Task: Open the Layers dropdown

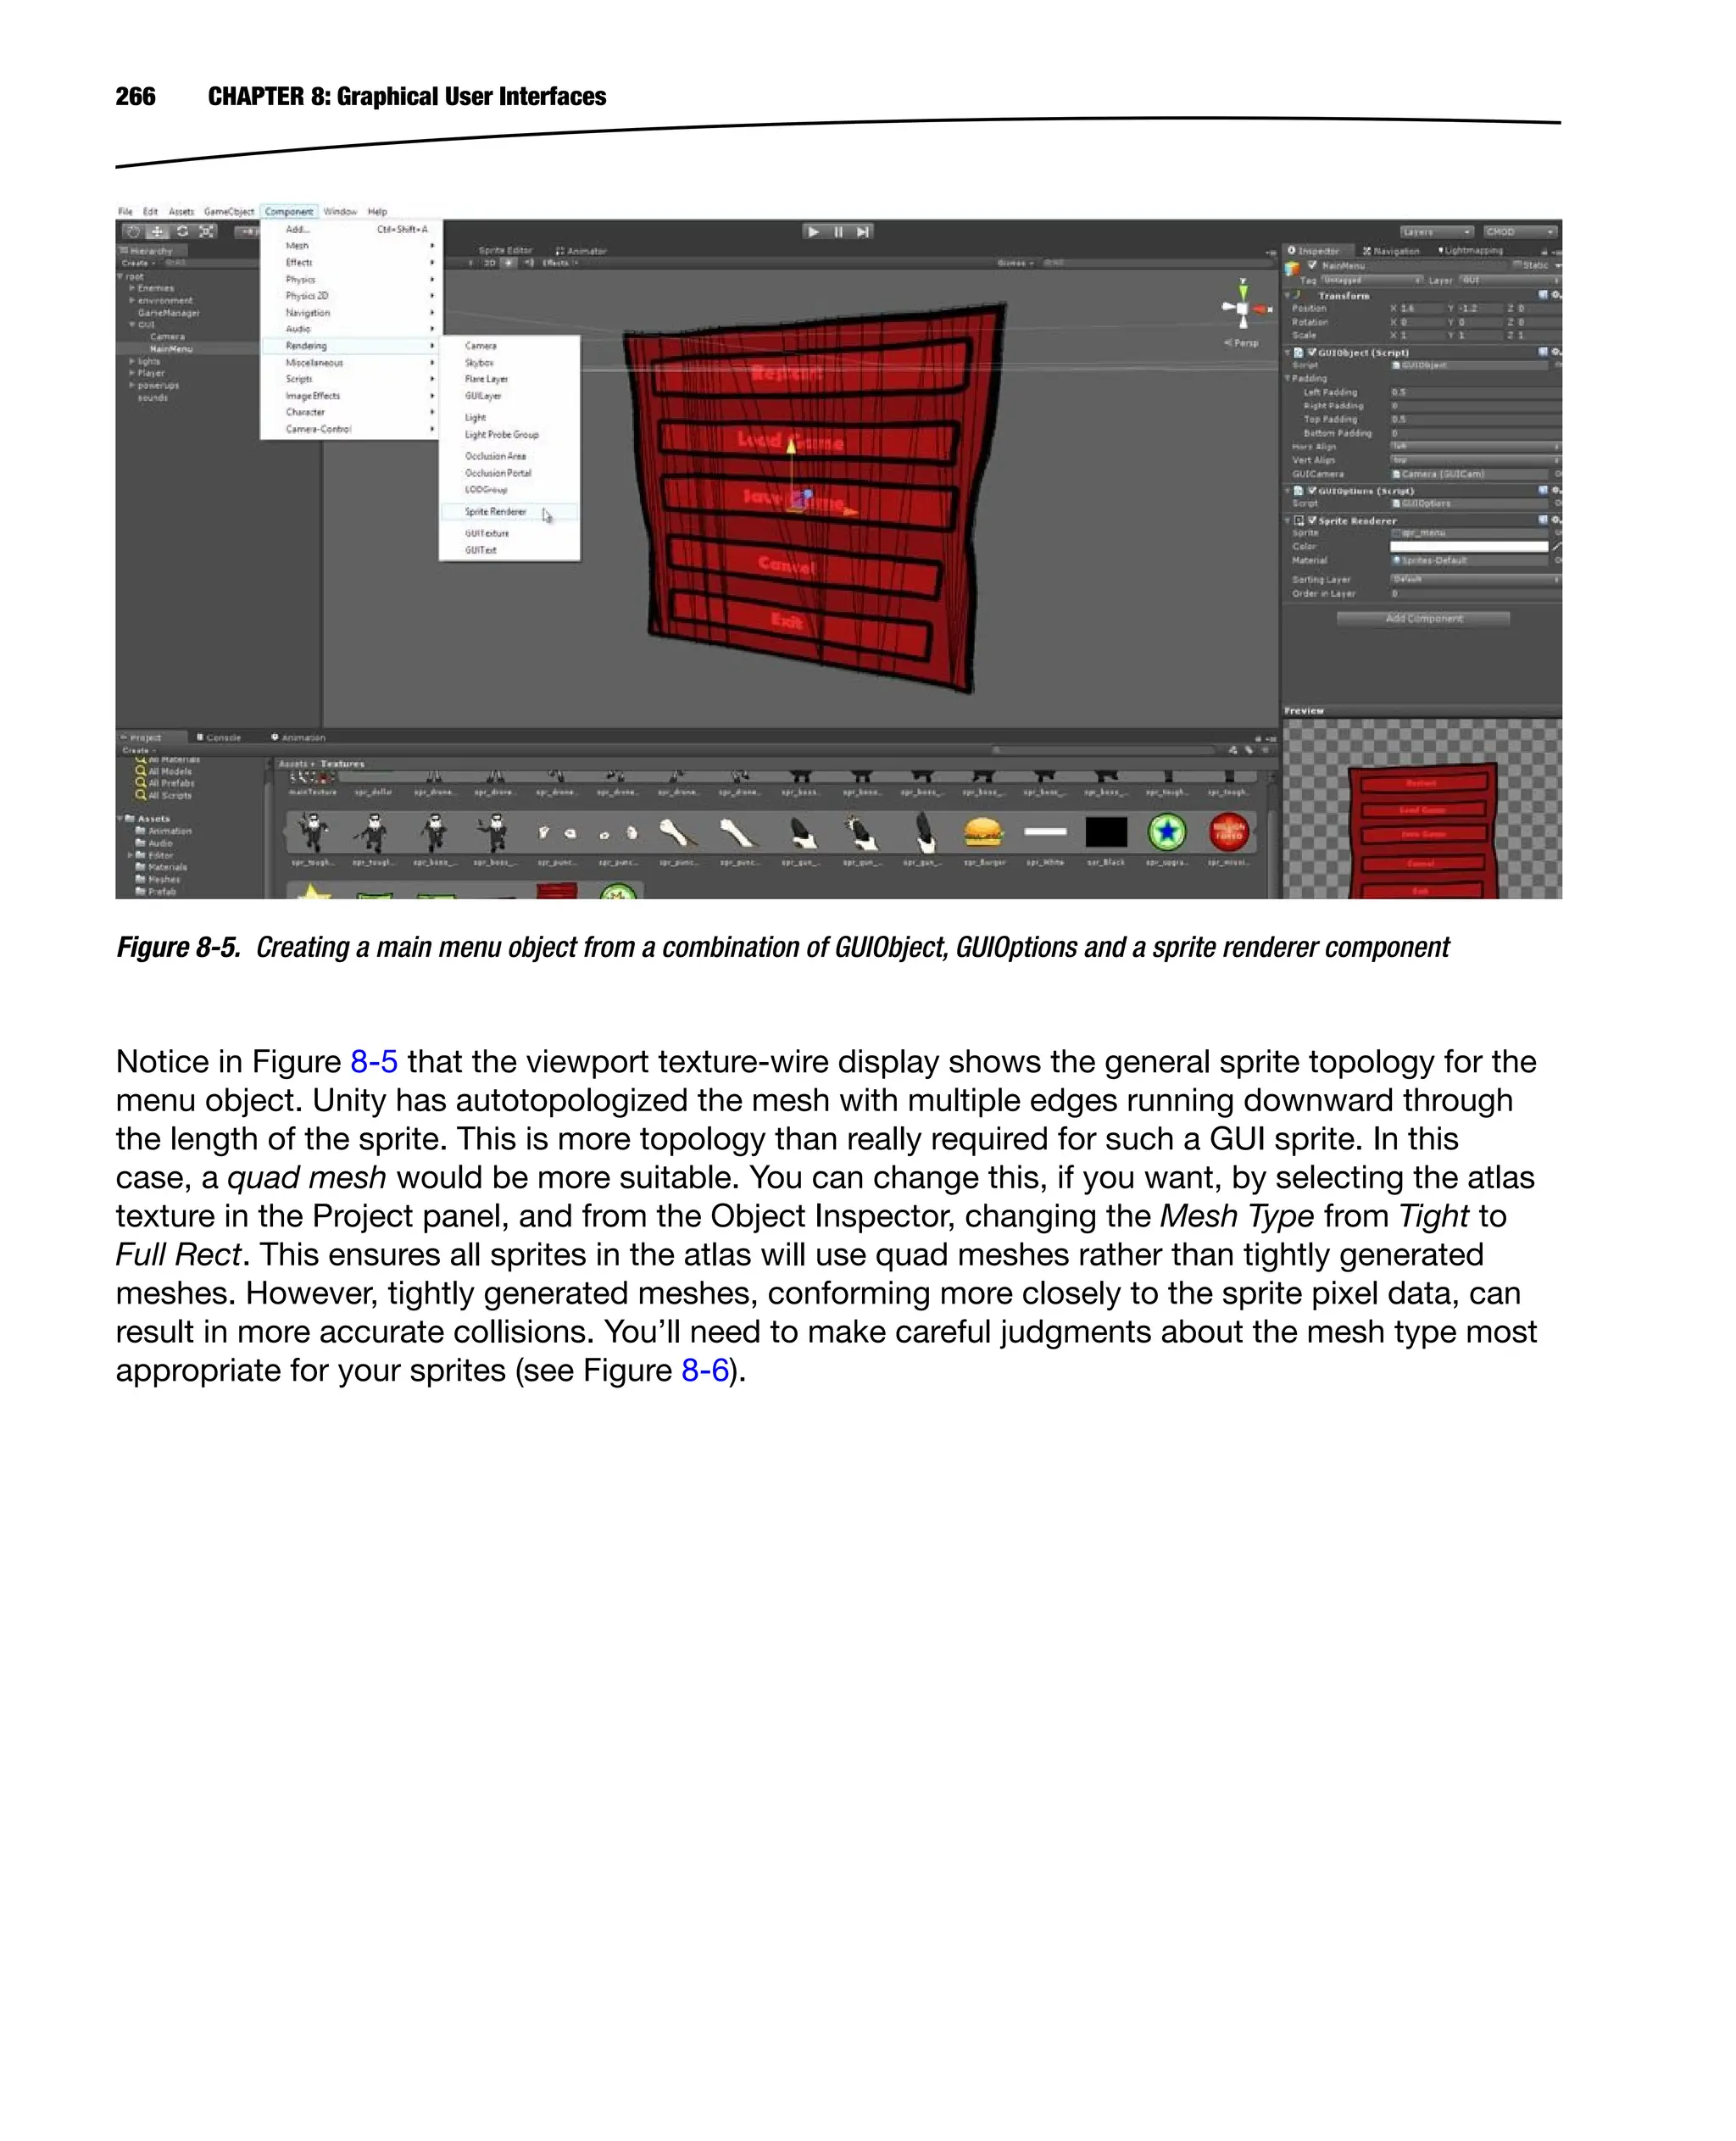Action: tap(1436, 231)
